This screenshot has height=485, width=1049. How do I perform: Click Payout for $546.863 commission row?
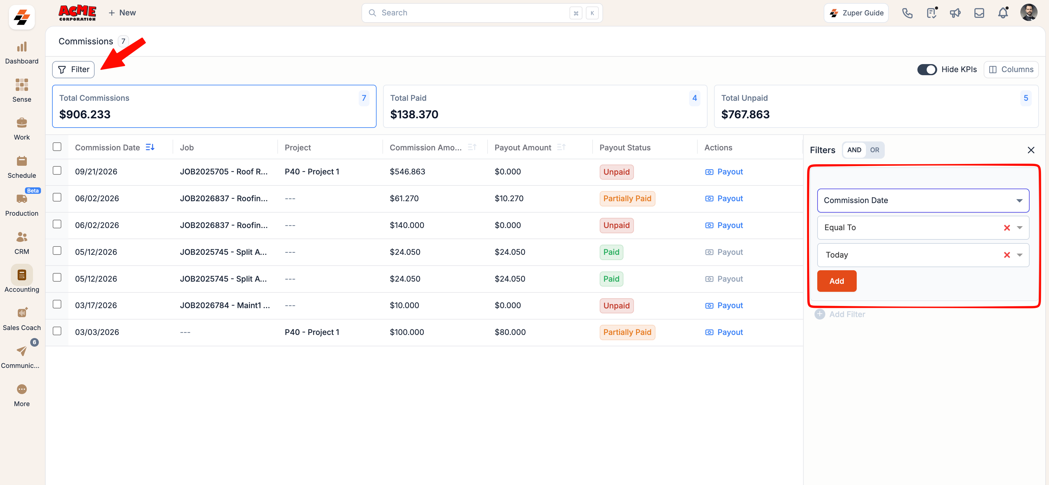click(x=724, y=172)
